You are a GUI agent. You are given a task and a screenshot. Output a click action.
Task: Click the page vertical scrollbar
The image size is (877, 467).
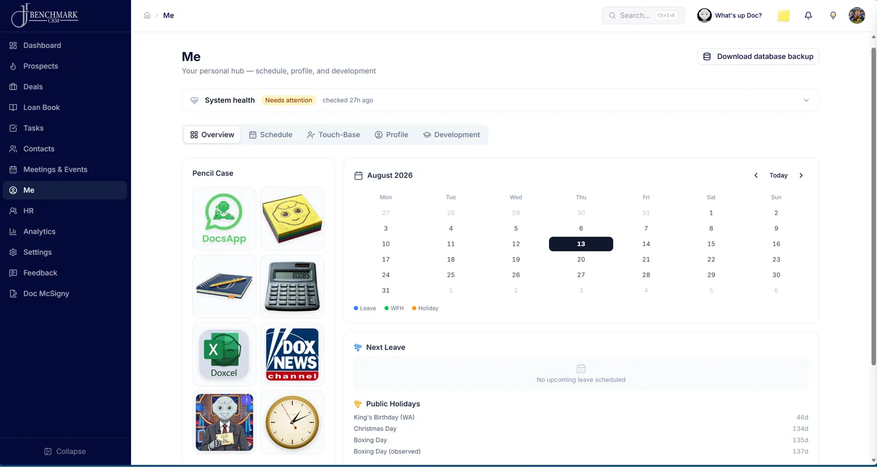click(x=873, y=206)
